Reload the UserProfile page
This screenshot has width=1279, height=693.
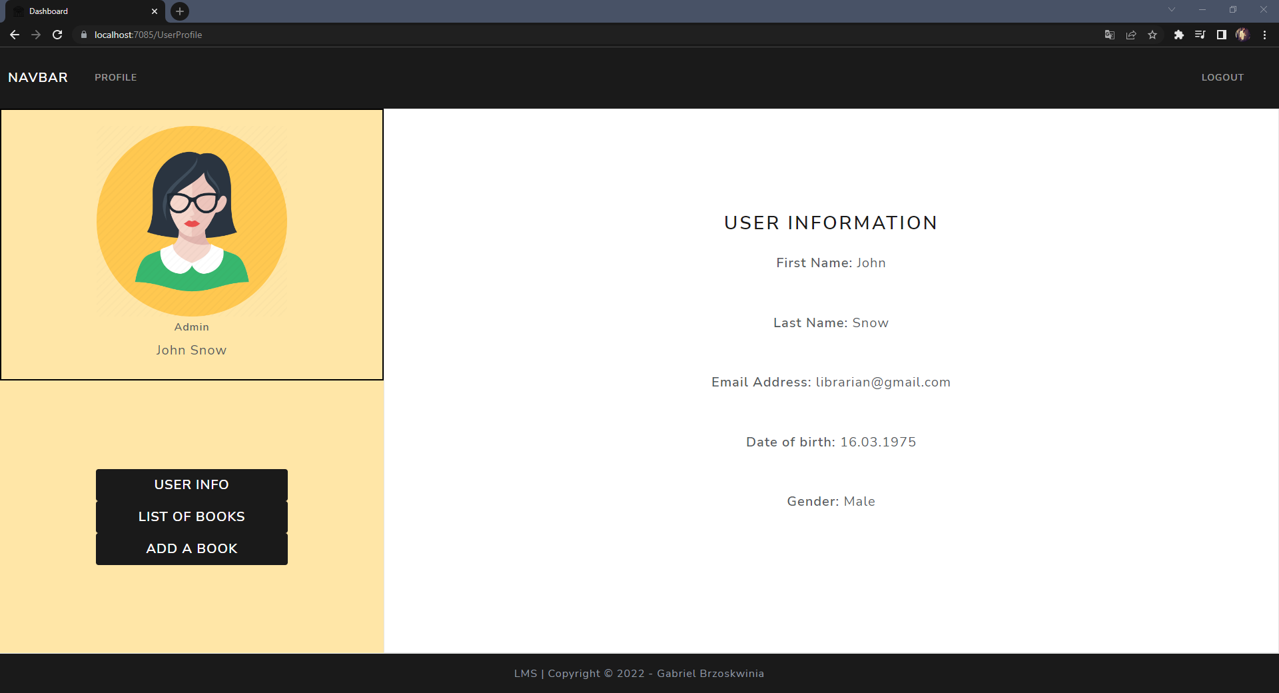[57, 35]
